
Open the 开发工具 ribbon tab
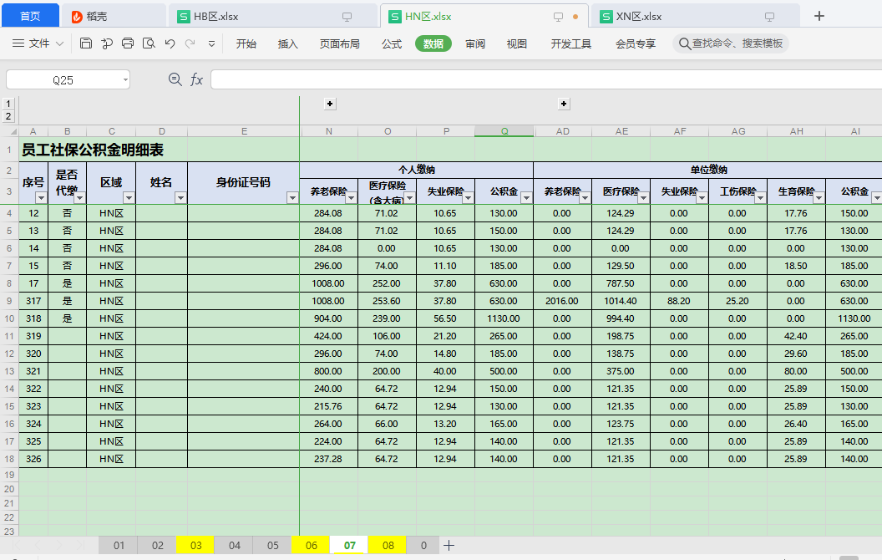point(571,43)
